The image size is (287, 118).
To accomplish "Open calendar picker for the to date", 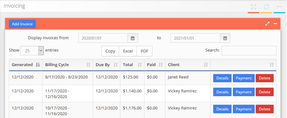I will pyautogui.click(x=225, y=38).
